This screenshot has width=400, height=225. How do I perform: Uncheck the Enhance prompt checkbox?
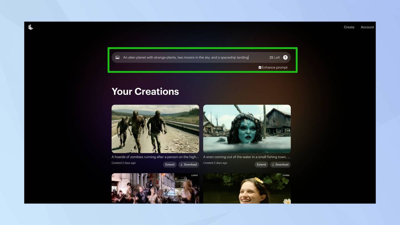260,68
